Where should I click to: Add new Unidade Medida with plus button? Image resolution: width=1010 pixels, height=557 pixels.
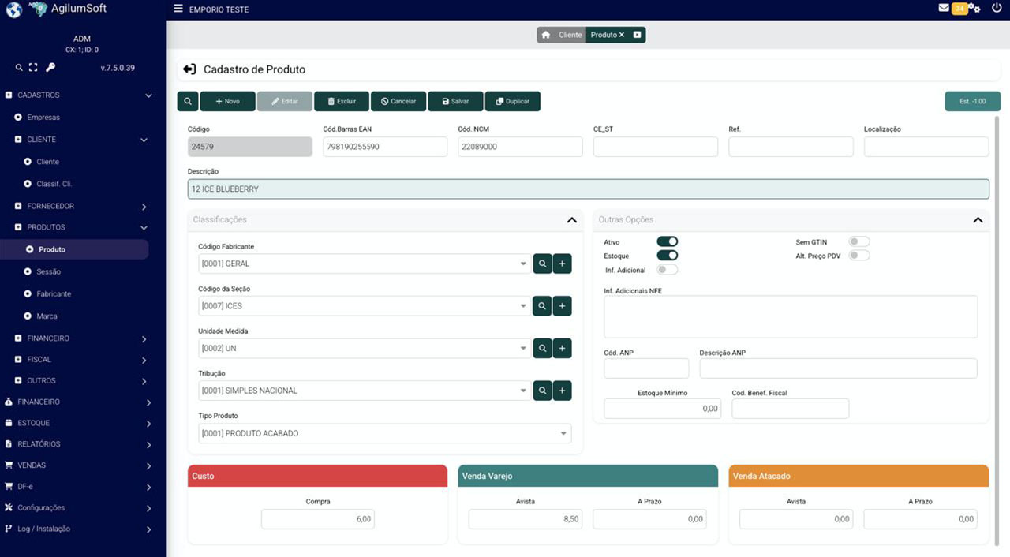point(562,348)
